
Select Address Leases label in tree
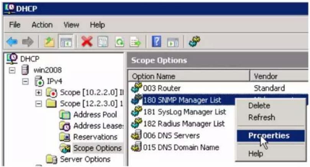(x=98, y=126)
